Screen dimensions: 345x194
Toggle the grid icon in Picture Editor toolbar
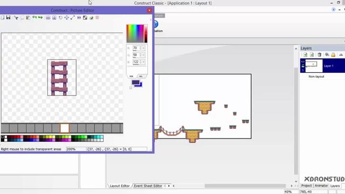(97, 18)
